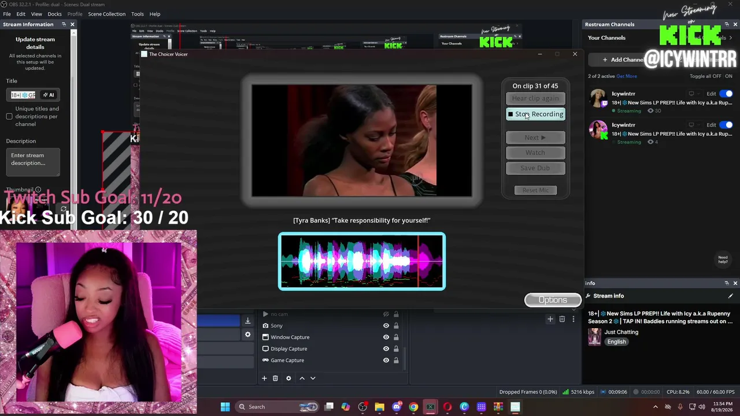Click the trash icon in the right dock
This screenshot has height=416, width=740.
562,319
